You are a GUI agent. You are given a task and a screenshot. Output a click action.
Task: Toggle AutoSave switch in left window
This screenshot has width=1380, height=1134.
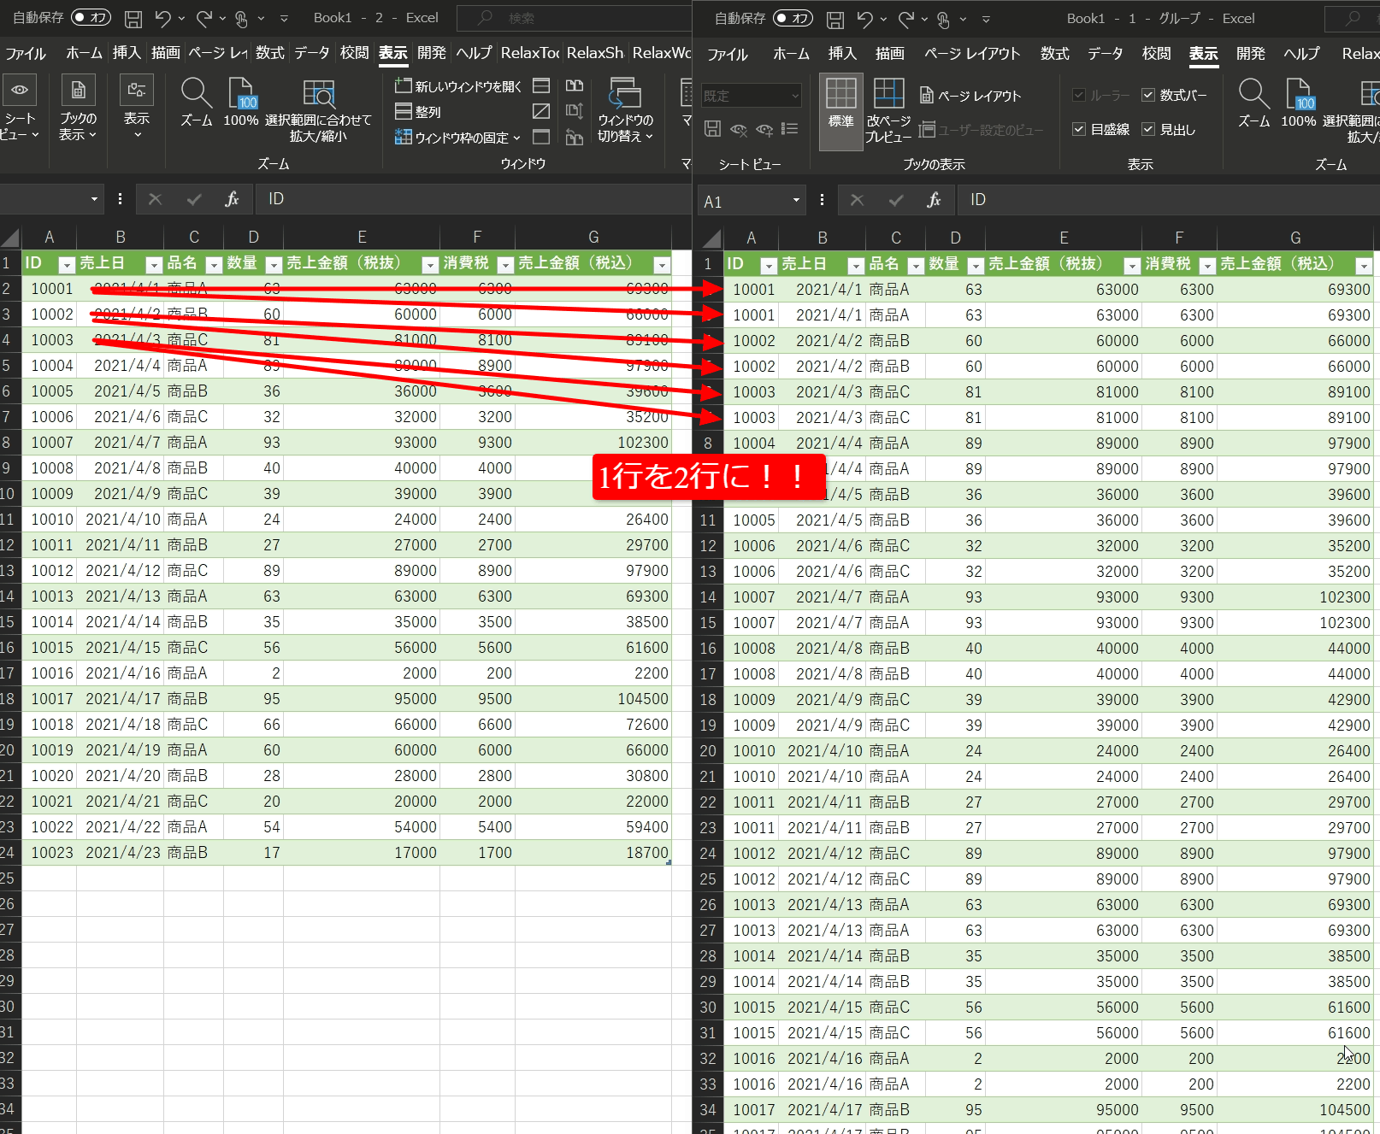pos(91,18)
